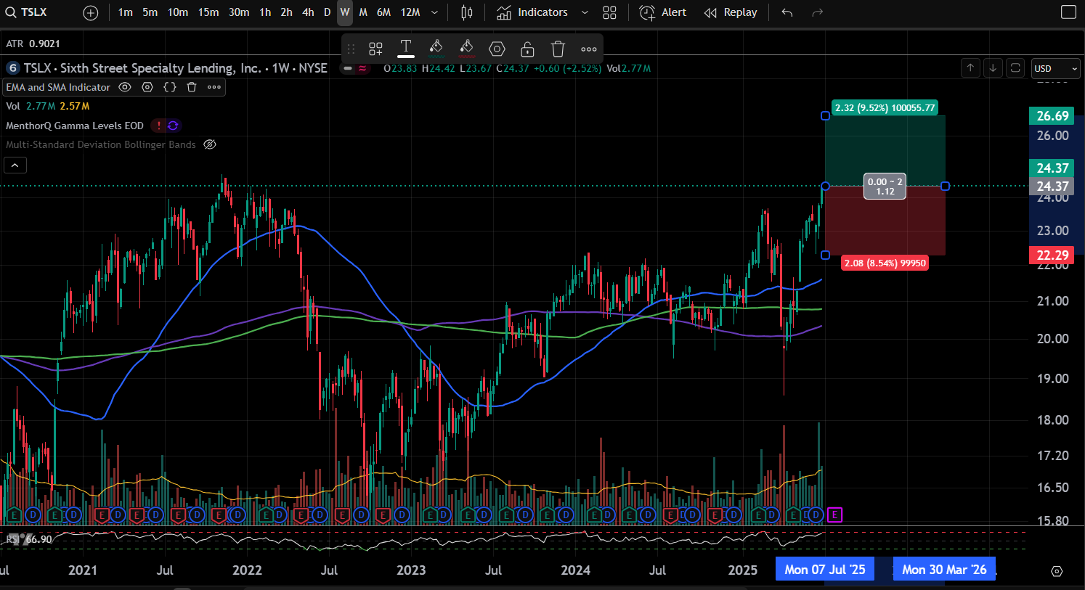The height and width of the screenshot is (590, 1085).
Task: Collapse the indicator legend list
Action: pyautogui.click(x=15, y=165)
